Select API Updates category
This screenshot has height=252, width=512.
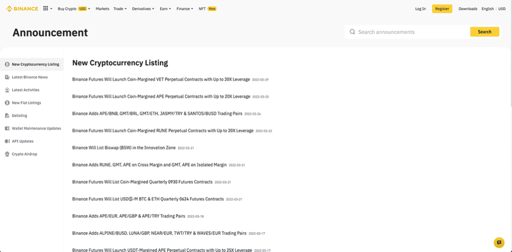coord(31,141)
